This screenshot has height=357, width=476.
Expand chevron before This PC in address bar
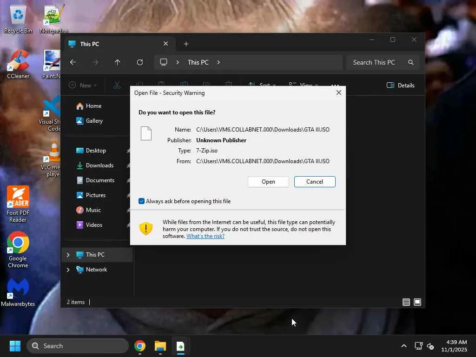(x=178, y=62)
